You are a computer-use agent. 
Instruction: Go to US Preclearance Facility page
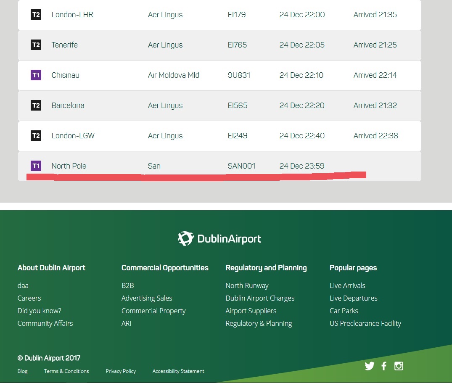pyautogui.click(x=365, y=324)
